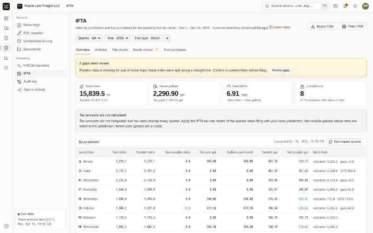Click the Jurisdictions count value 8

coord(302,94)
